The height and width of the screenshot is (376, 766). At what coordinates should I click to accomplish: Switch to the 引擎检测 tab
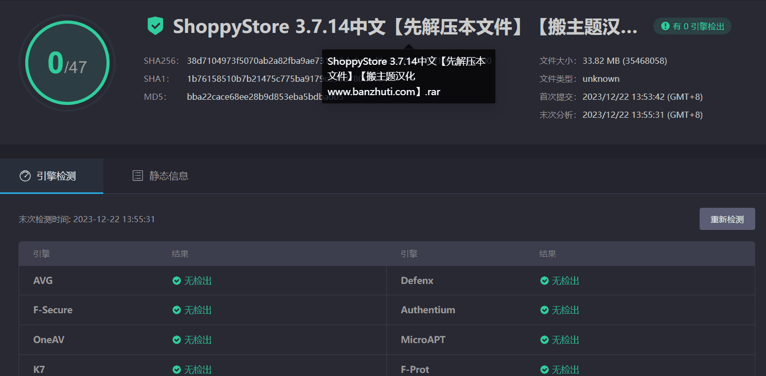[51, 176]
